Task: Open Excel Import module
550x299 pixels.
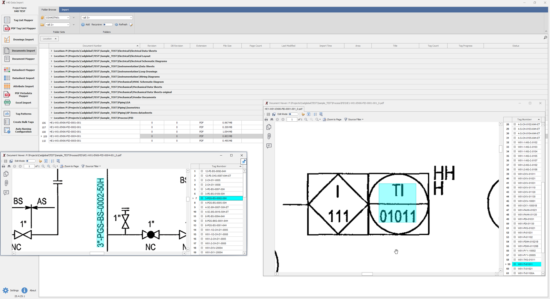Action: coord(20,102)
